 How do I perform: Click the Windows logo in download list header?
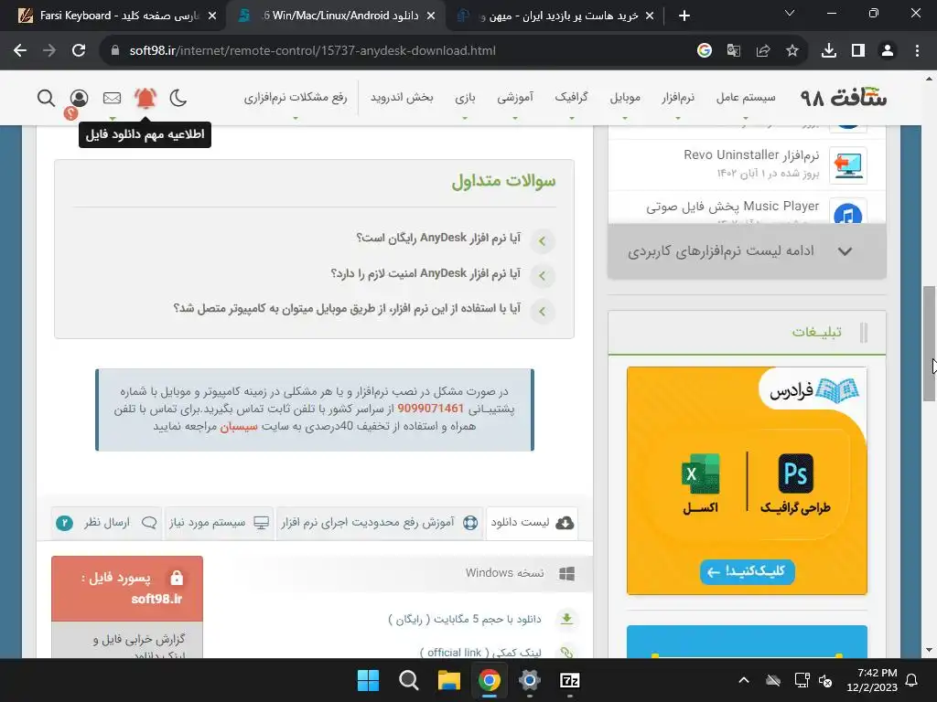[x=566, y=574]
